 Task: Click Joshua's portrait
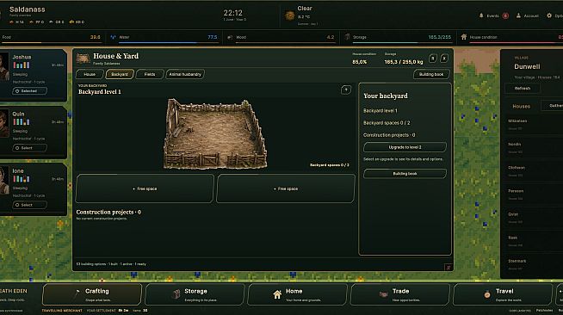click(4, 67)
